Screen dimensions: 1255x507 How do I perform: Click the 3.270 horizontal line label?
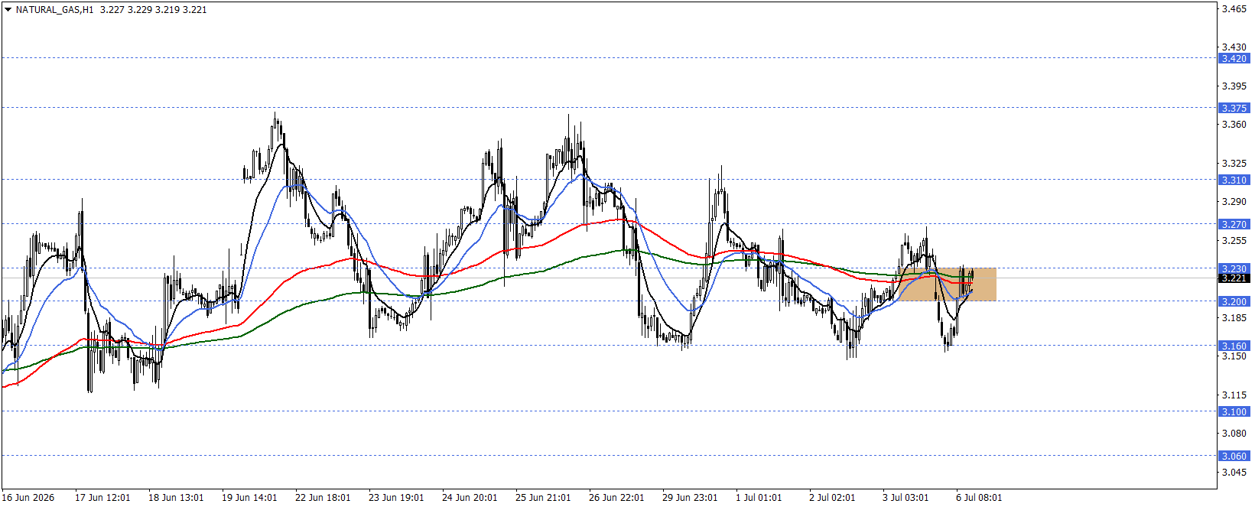pyautogui.click(x=1234, y=224)
